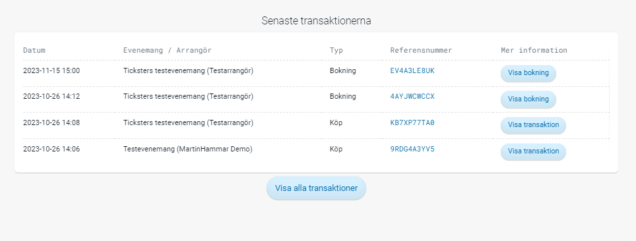Click the Typ column header

[x=336, y=50]
